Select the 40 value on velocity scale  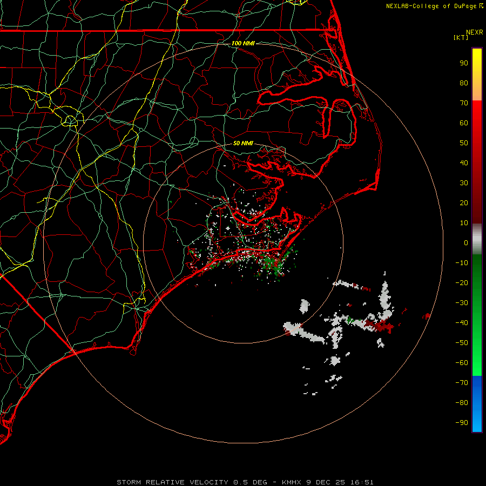pyautogui.click(x=464, y=163)
